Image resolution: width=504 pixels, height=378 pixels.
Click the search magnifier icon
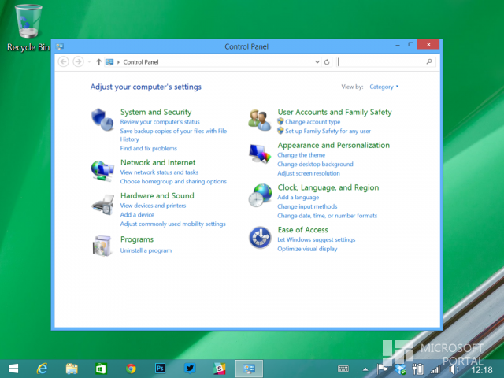coord(429,61)
